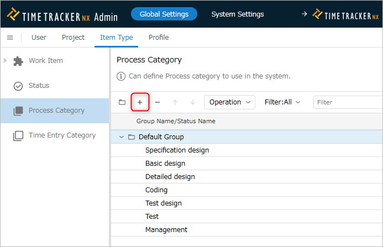The height and width of the screenshot is (247, 383).
Task: Click the move up arrow icon
Action: [175, 102]
